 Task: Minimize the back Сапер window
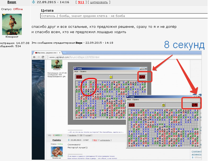141,69
